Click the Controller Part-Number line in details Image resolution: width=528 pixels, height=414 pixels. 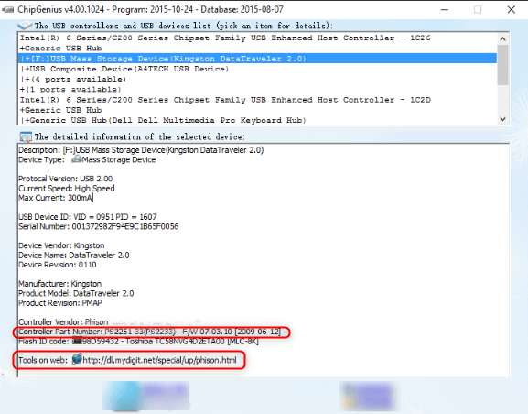click(149, 332)
